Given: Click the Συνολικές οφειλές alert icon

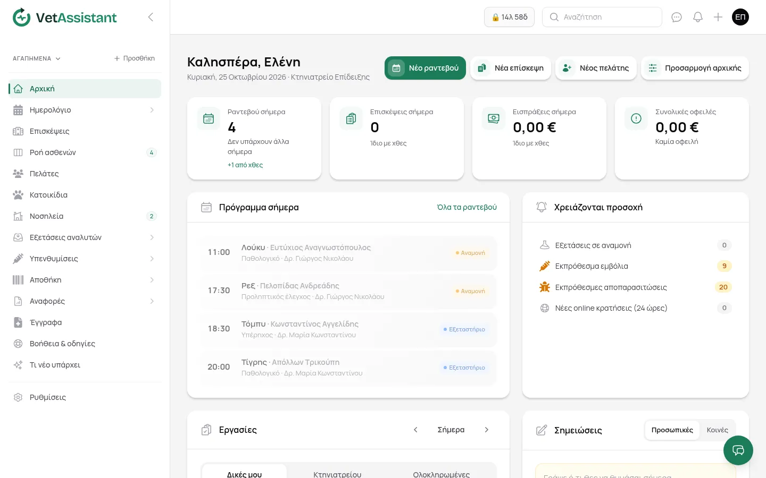Looking at the screenshot, I should tap(636, 118).
